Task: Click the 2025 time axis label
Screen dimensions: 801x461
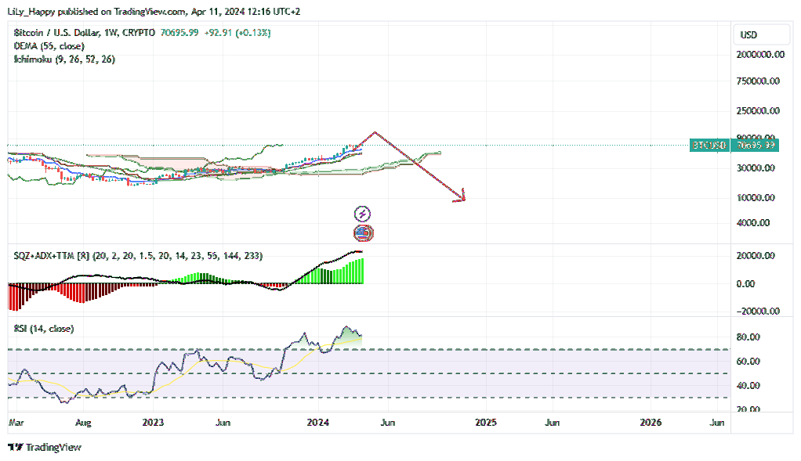Action: (486, 422)
